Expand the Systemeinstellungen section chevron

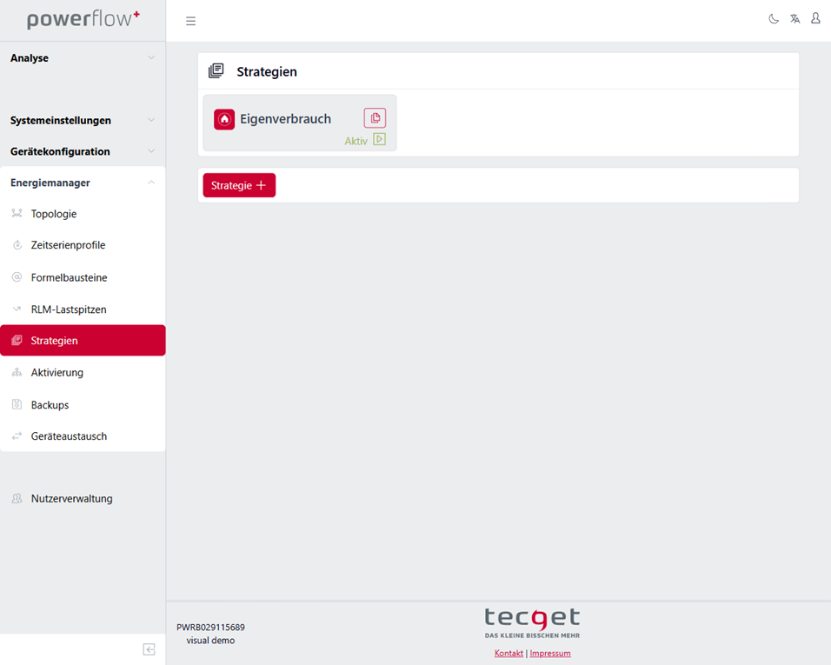[x=151, y=120]
